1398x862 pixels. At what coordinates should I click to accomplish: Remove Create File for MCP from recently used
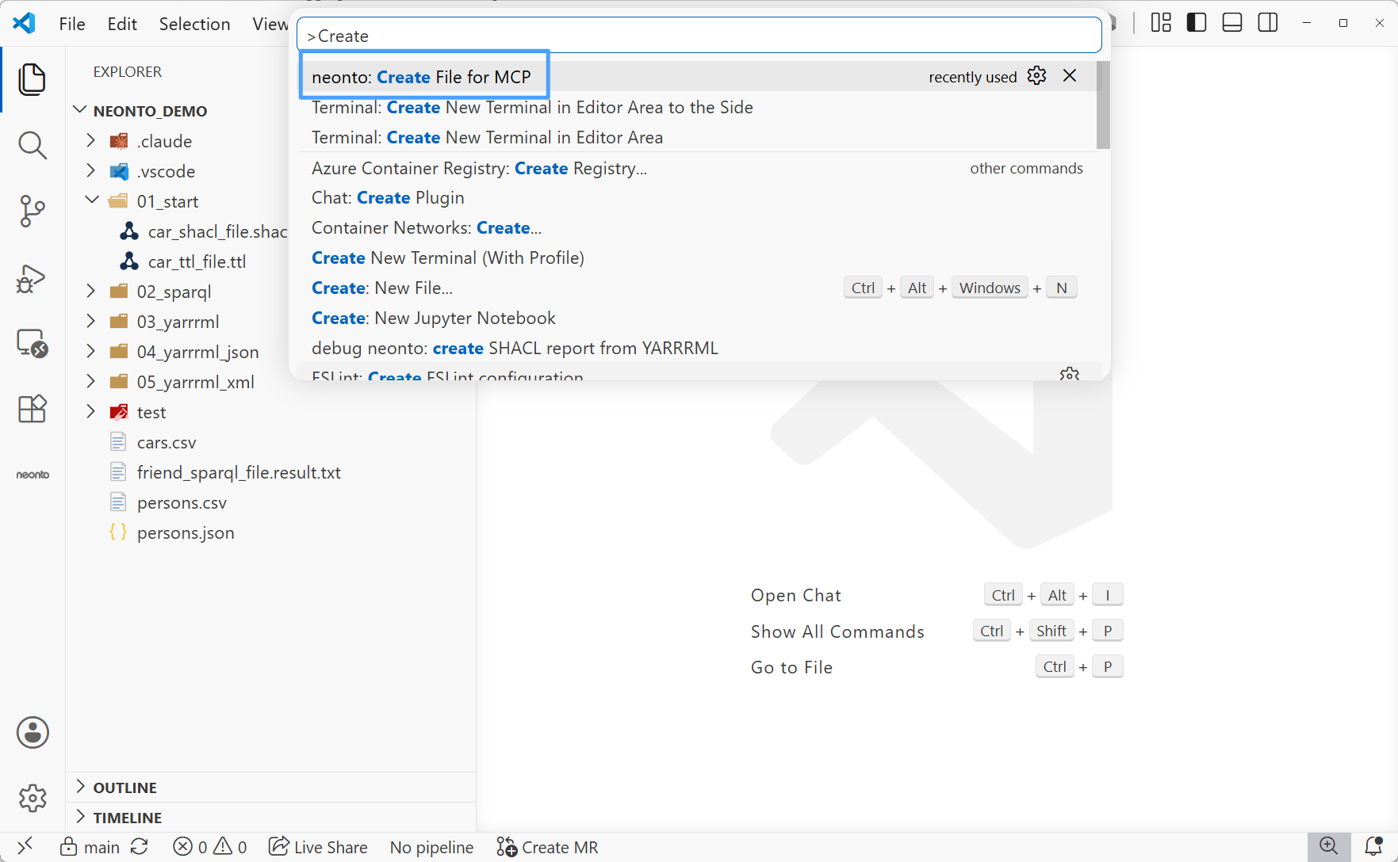coord(1070,76)
